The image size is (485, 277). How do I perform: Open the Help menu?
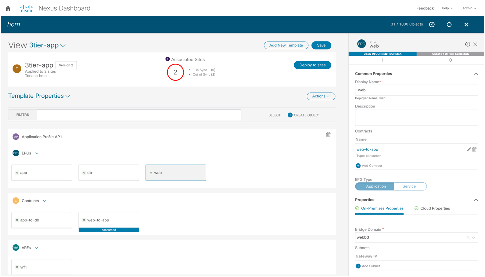pos(447,8)
